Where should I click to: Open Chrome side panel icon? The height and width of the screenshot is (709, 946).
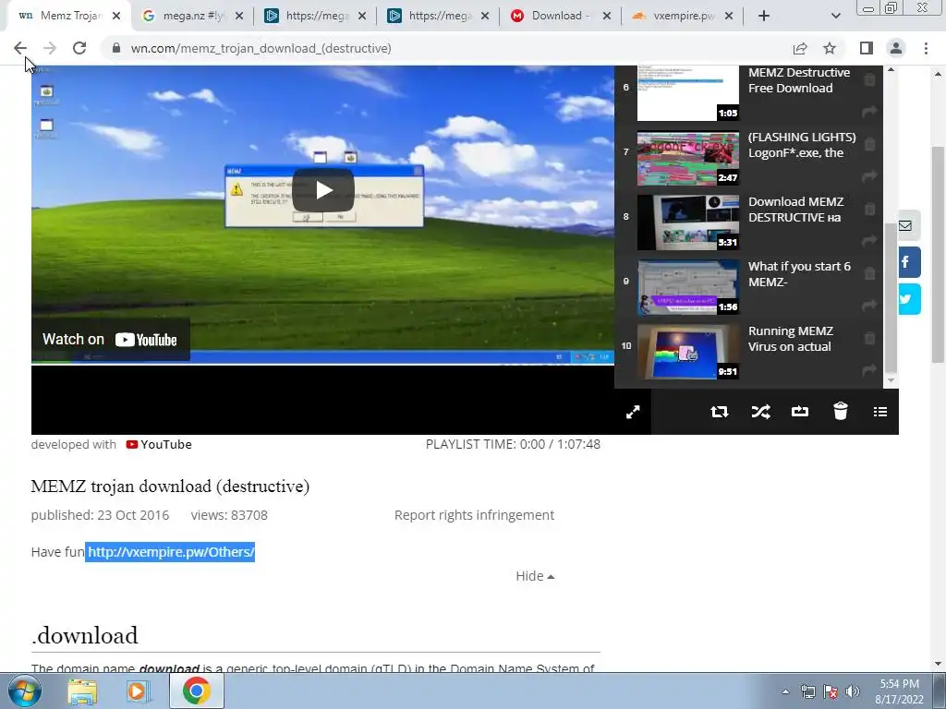pos(867,48)
